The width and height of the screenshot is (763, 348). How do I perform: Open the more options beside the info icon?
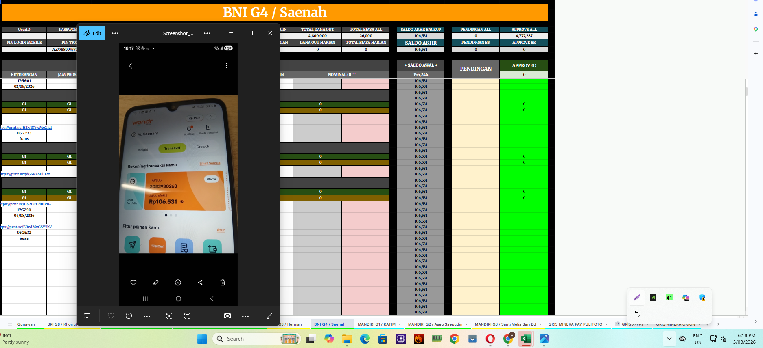tap(147, 316)
